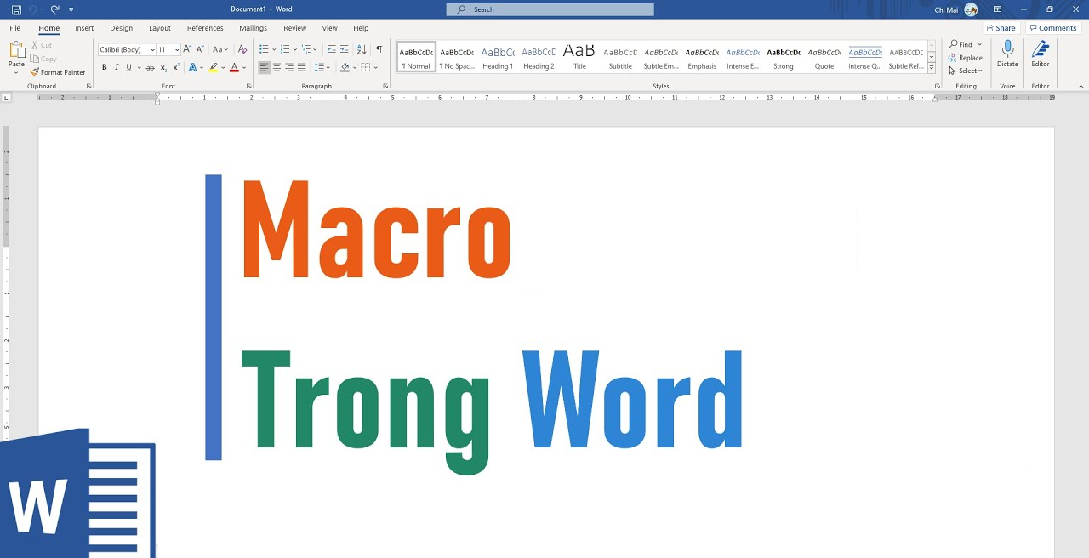Click the Increase Indent icon
The height and width of the screenshot is (558, 1089).
(x=345, y=49)
